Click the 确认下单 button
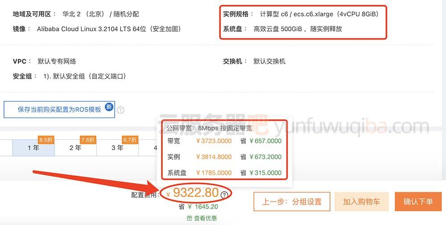 [418, 202]
